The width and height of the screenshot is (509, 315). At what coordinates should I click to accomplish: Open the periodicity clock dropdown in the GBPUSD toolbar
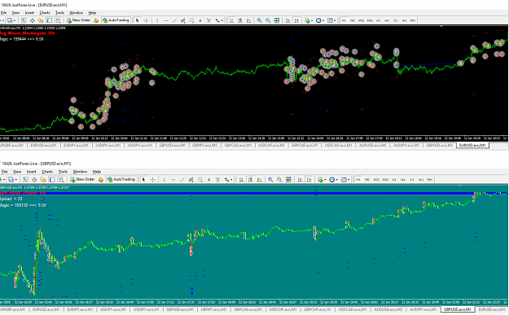333,179
